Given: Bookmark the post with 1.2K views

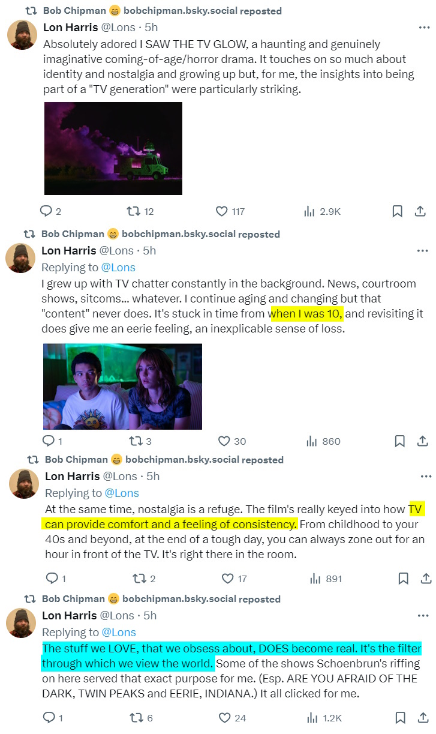Looking at the screenshot, I should coord(399,718).
